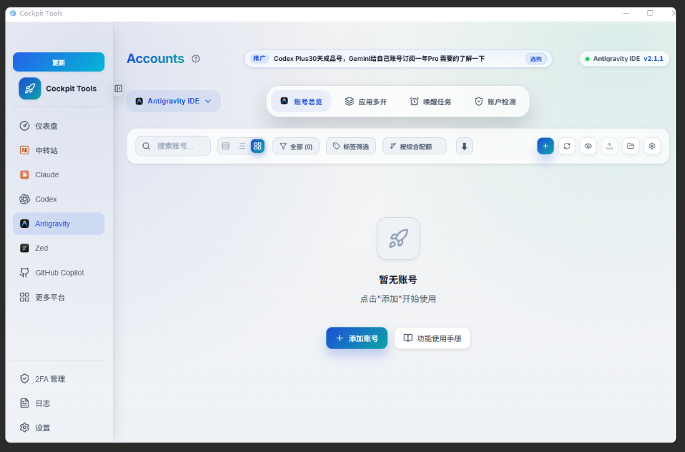Open the 中转站 relay page
The image size is (685, 452).
(x=58, y=150)
